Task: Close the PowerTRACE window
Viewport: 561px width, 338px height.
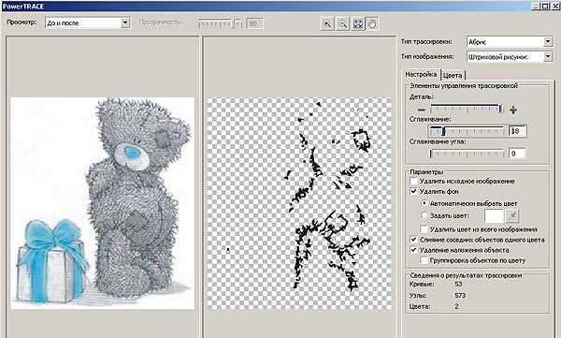Action: click(x=554, y=7)
